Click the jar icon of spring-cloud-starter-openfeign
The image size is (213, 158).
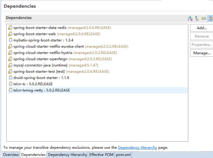point(10,59)
